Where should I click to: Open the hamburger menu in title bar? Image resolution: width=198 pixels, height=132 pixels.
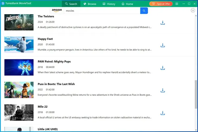coord(177,4)
